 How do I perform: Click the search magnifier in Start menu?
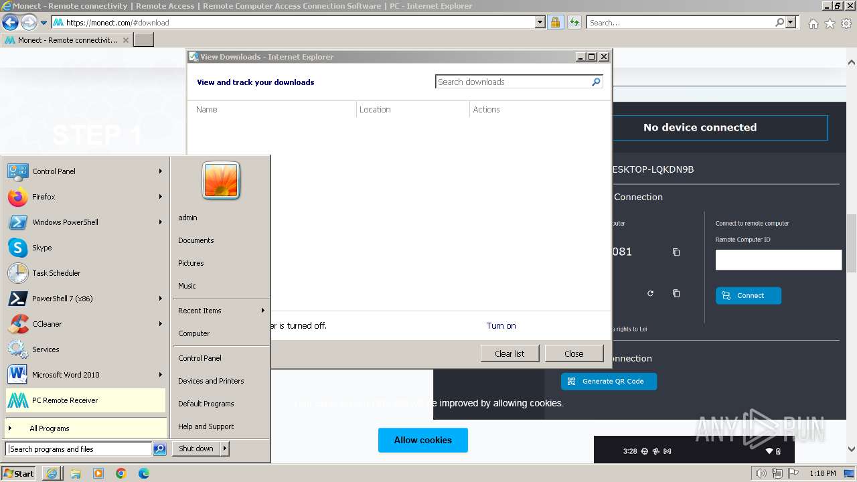click(x=159, y=449)
